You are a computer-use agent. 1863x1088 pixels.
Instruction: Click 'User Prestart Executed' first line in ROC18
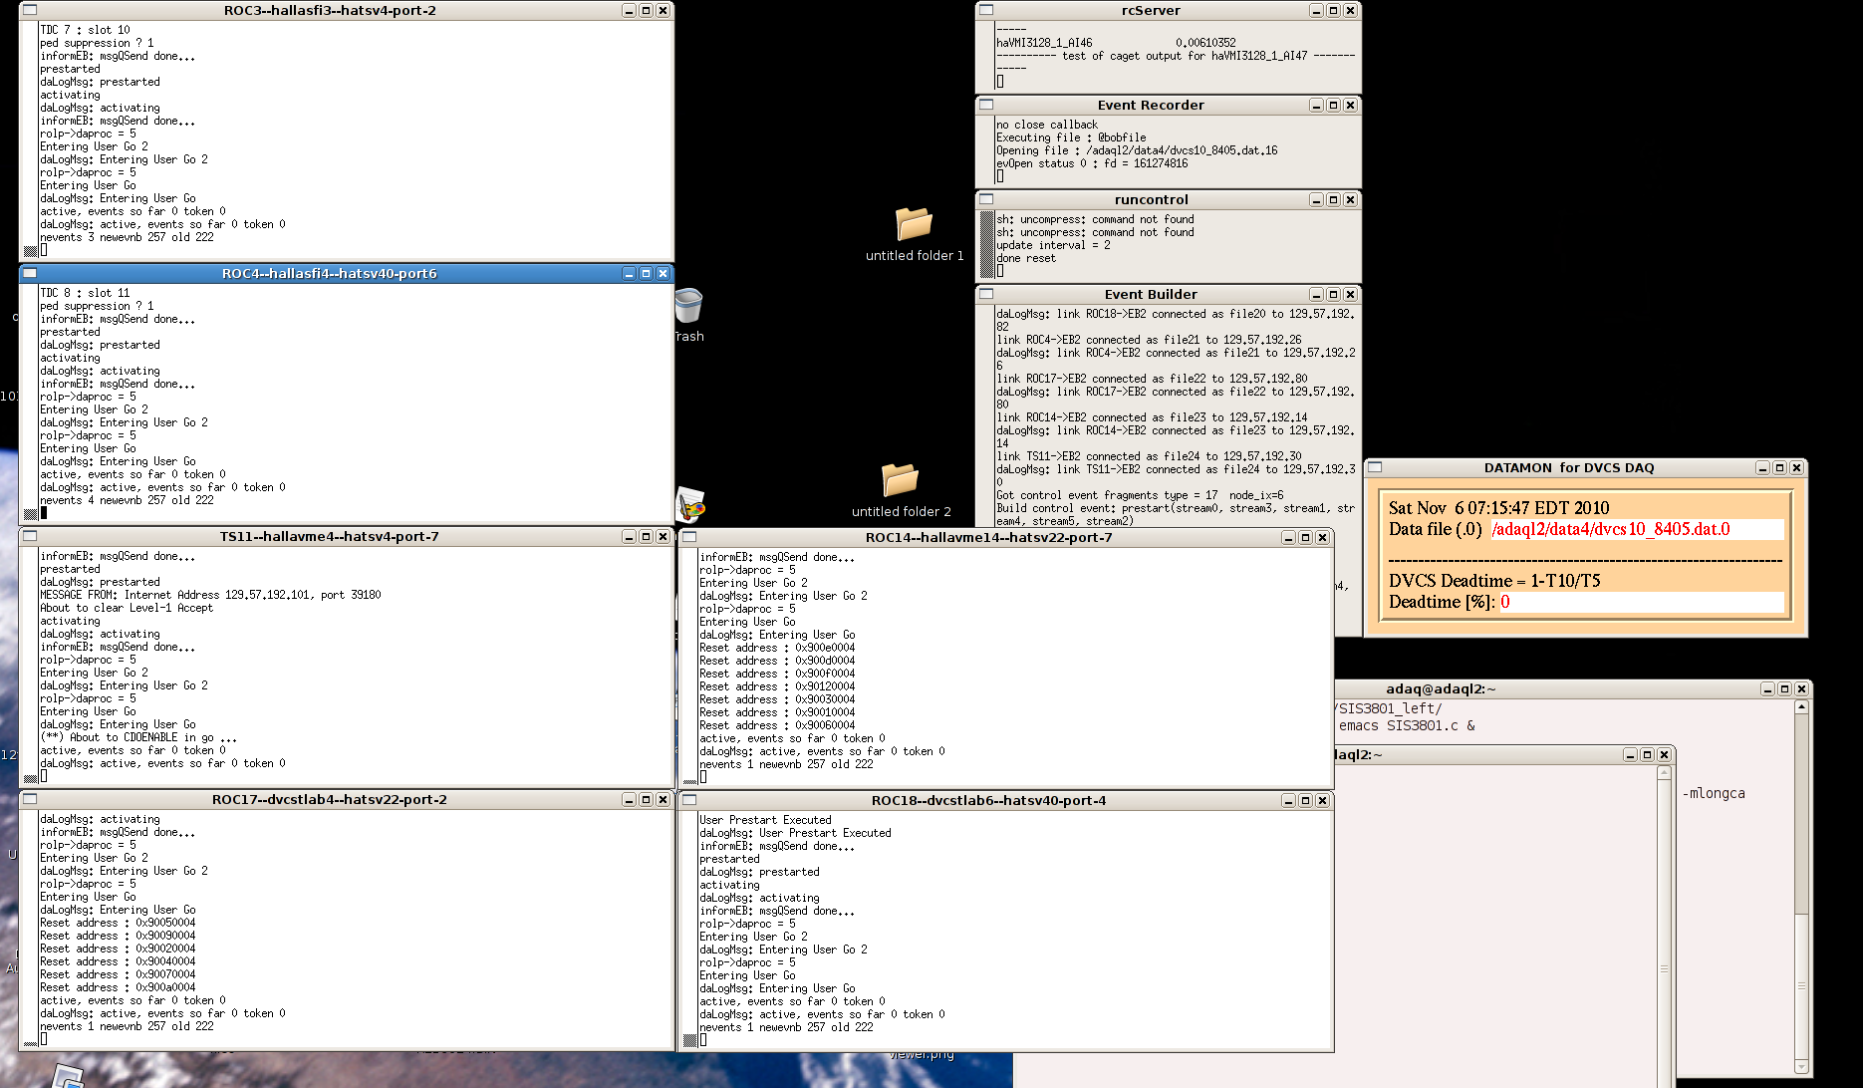pyautogui.click(x=765, y=820)
